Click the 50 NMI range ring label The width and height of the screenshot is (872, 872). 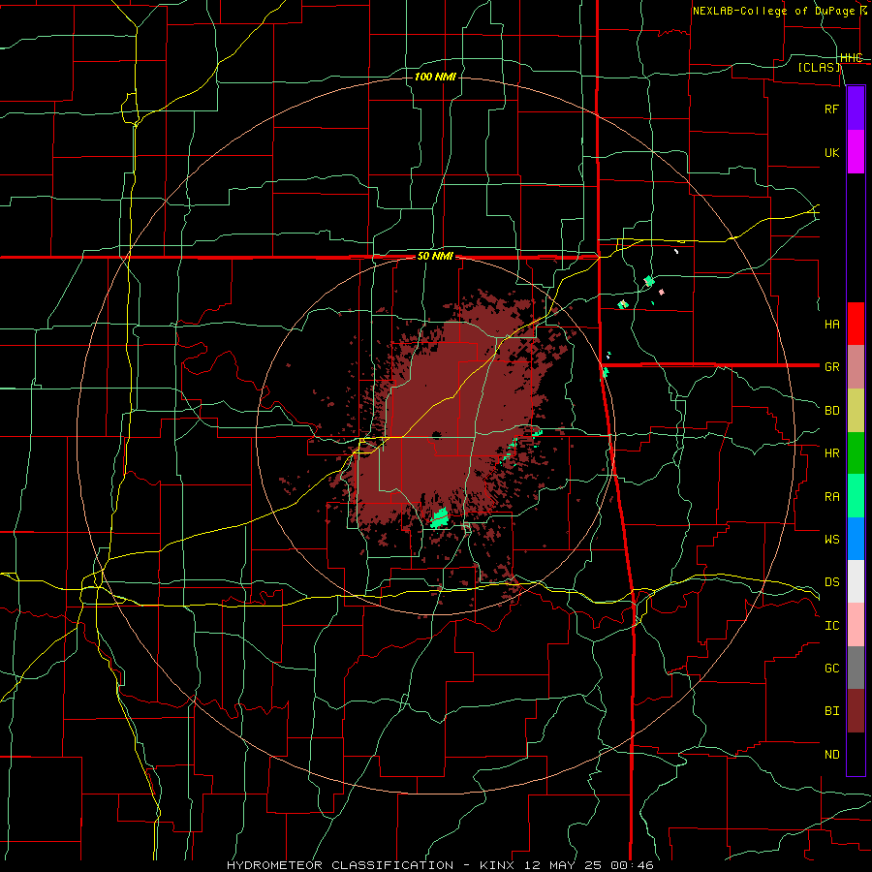pyautogui.click(x=435, y=257)
